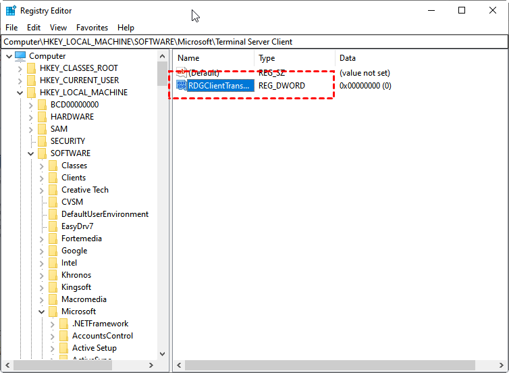Select the Khronos folder icon
This screenshot has height=373, width=509.
53,275
